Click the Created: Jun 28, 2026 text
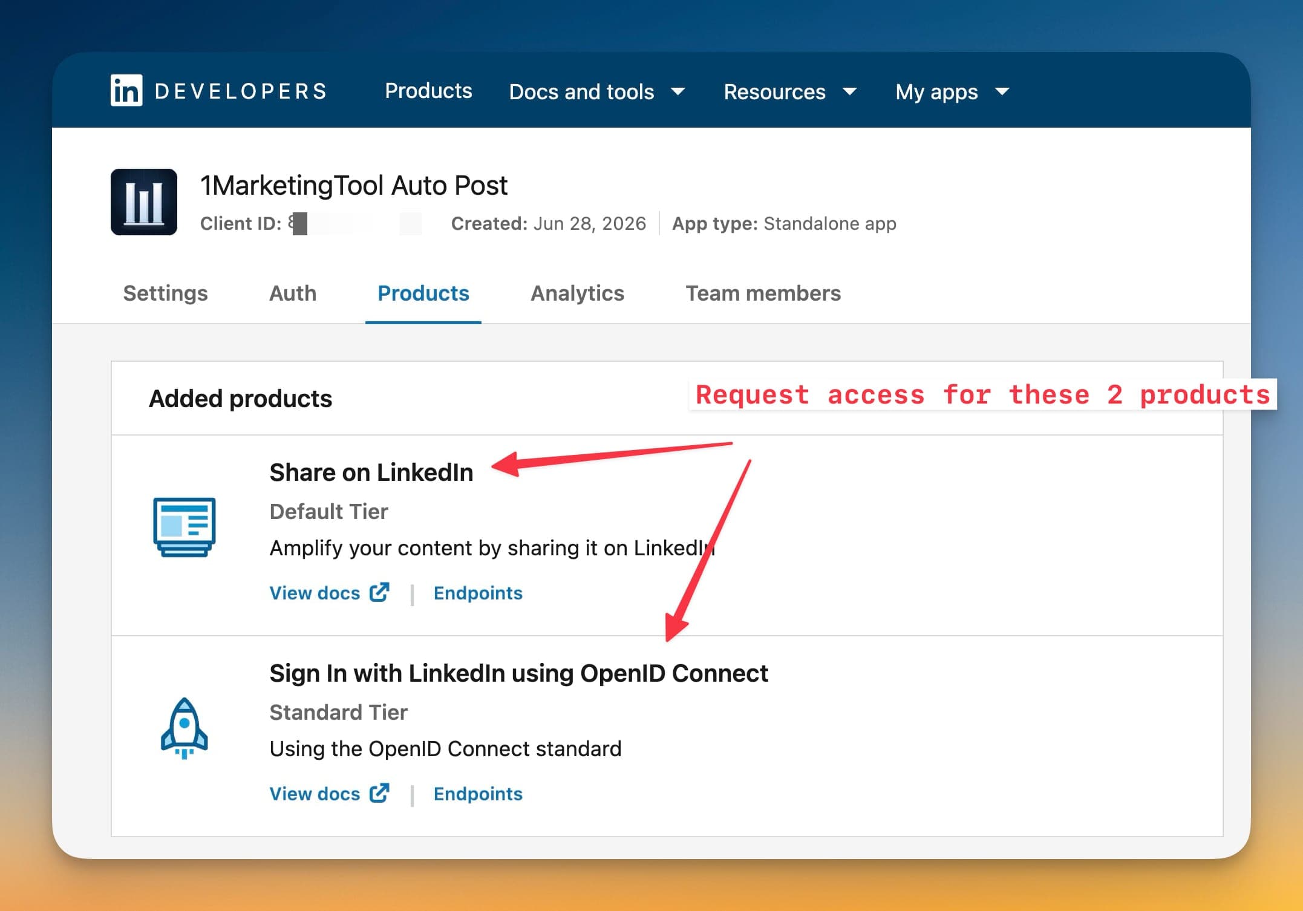Viewport: 1303px width, 911px height. [549, 223]
